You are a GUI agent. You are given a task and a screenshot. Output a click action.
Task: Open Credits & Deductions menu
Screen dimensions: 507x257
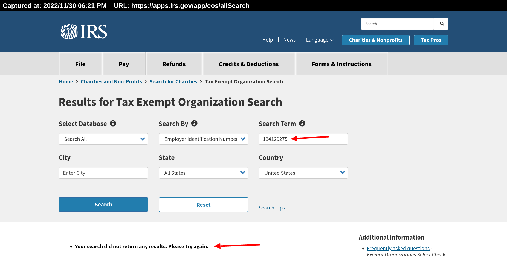(x=249, y=64)
